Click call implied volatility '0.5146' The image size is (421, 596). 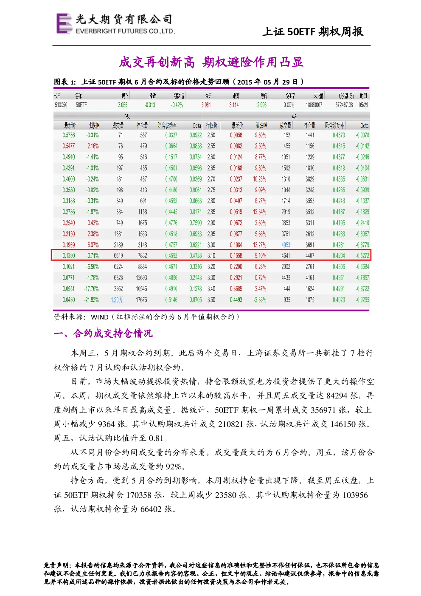[x=171, y=300]
